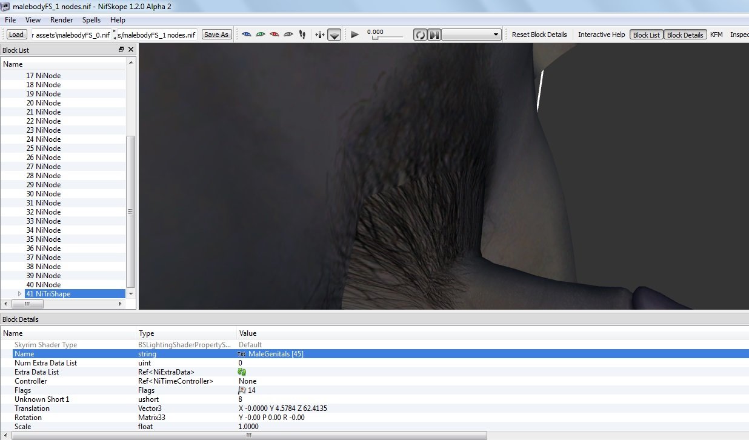Click the Rotation Matrix33 value
Image resolution: width=749 pixels, height=440 pixels.
(271, 418)
